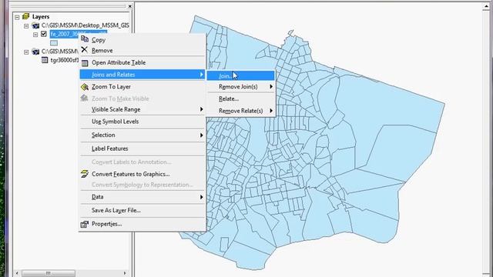The width and height of the screenshot is (493, 277).
Task: Collapse the second C:\GIS\MSSM source node
Action: tap(26, 52)
